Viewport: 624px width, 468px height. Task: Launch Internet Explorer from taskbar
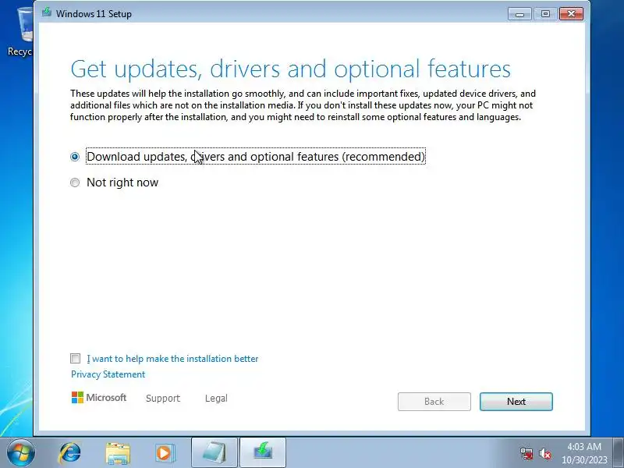pos(69,453)
